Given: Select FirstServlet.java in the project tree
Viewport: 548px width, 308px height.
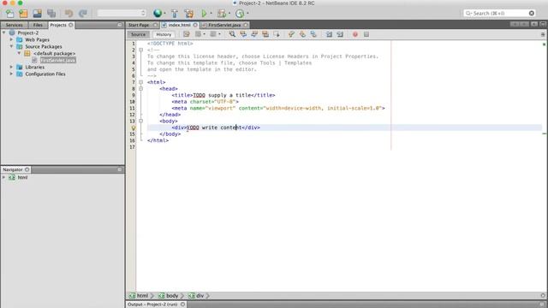Looking at the screenshot, I should point(57,61).
